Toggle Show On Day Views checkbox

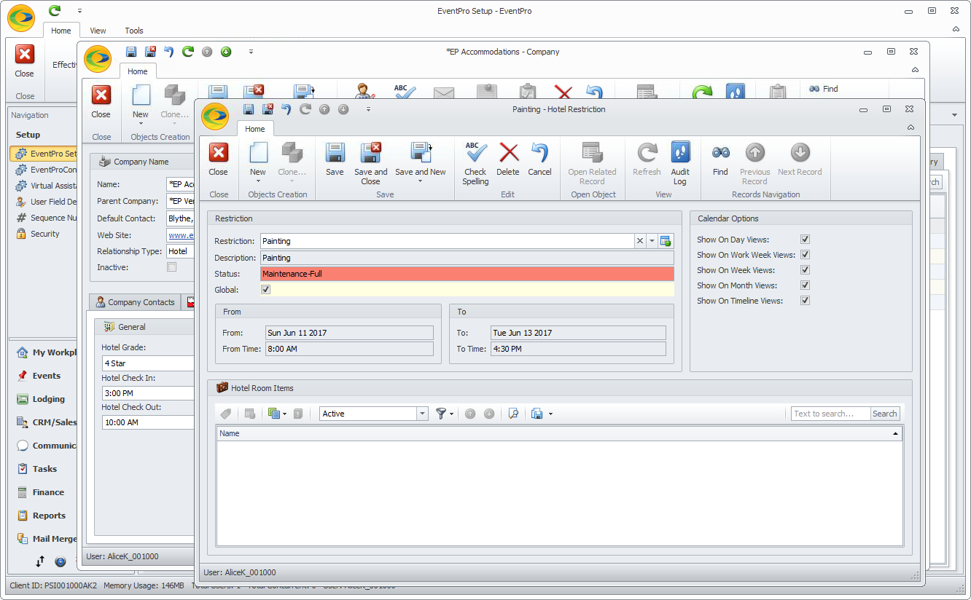[805, 240]
